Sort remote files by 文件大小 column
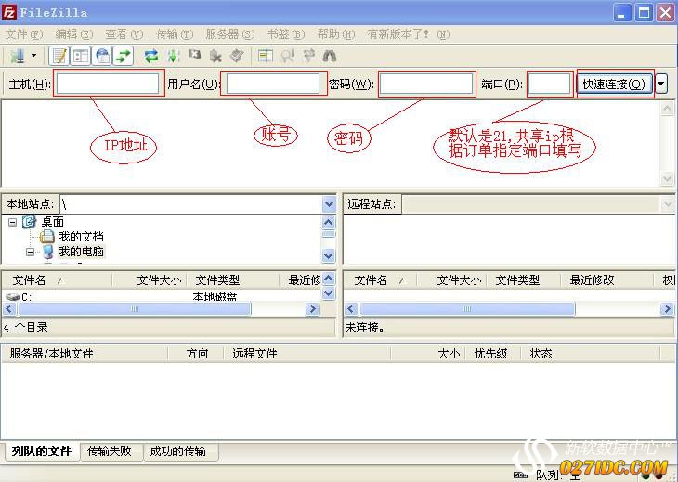 (452, 280)
